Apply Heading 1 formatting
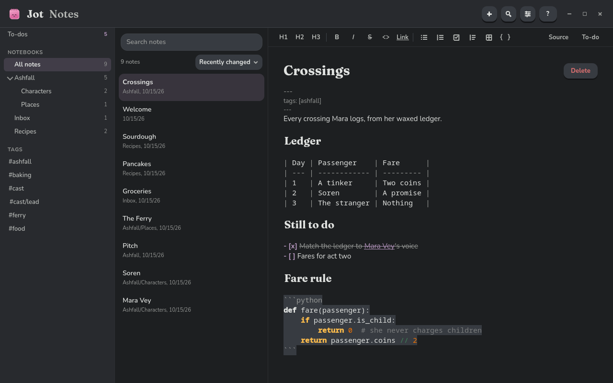613x383 pixels. coord(284,37)
